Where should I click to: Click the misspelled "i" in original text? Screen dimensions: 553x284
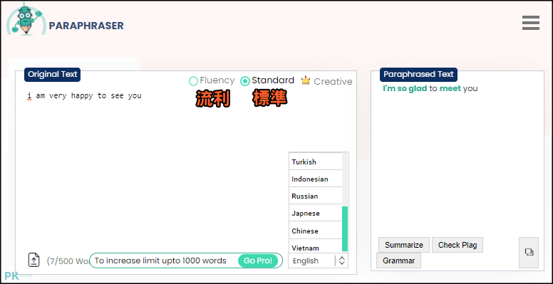29,95
